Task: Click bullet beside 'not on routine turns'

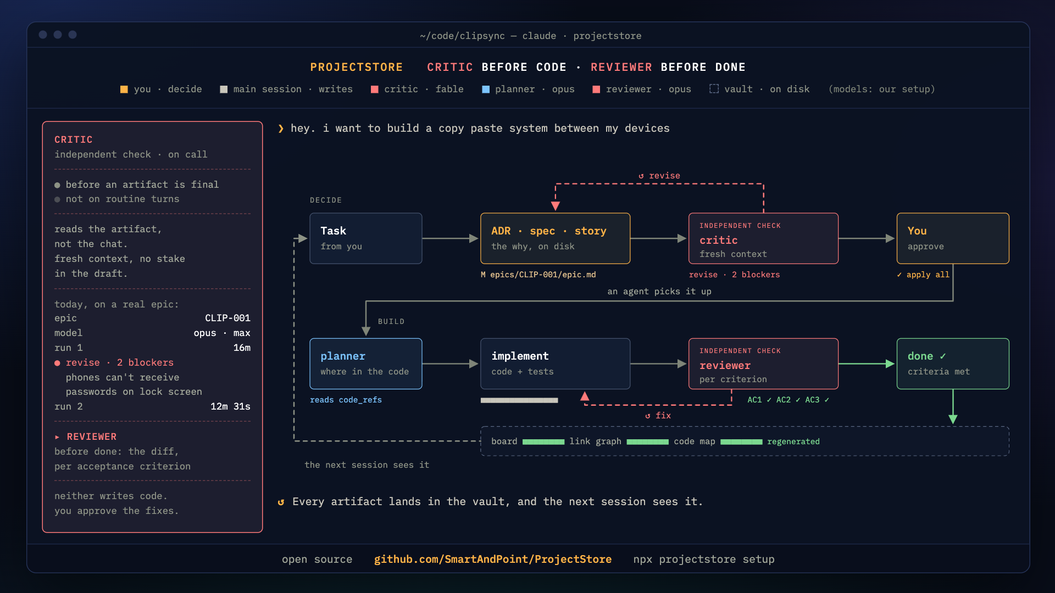Action: 57,200
